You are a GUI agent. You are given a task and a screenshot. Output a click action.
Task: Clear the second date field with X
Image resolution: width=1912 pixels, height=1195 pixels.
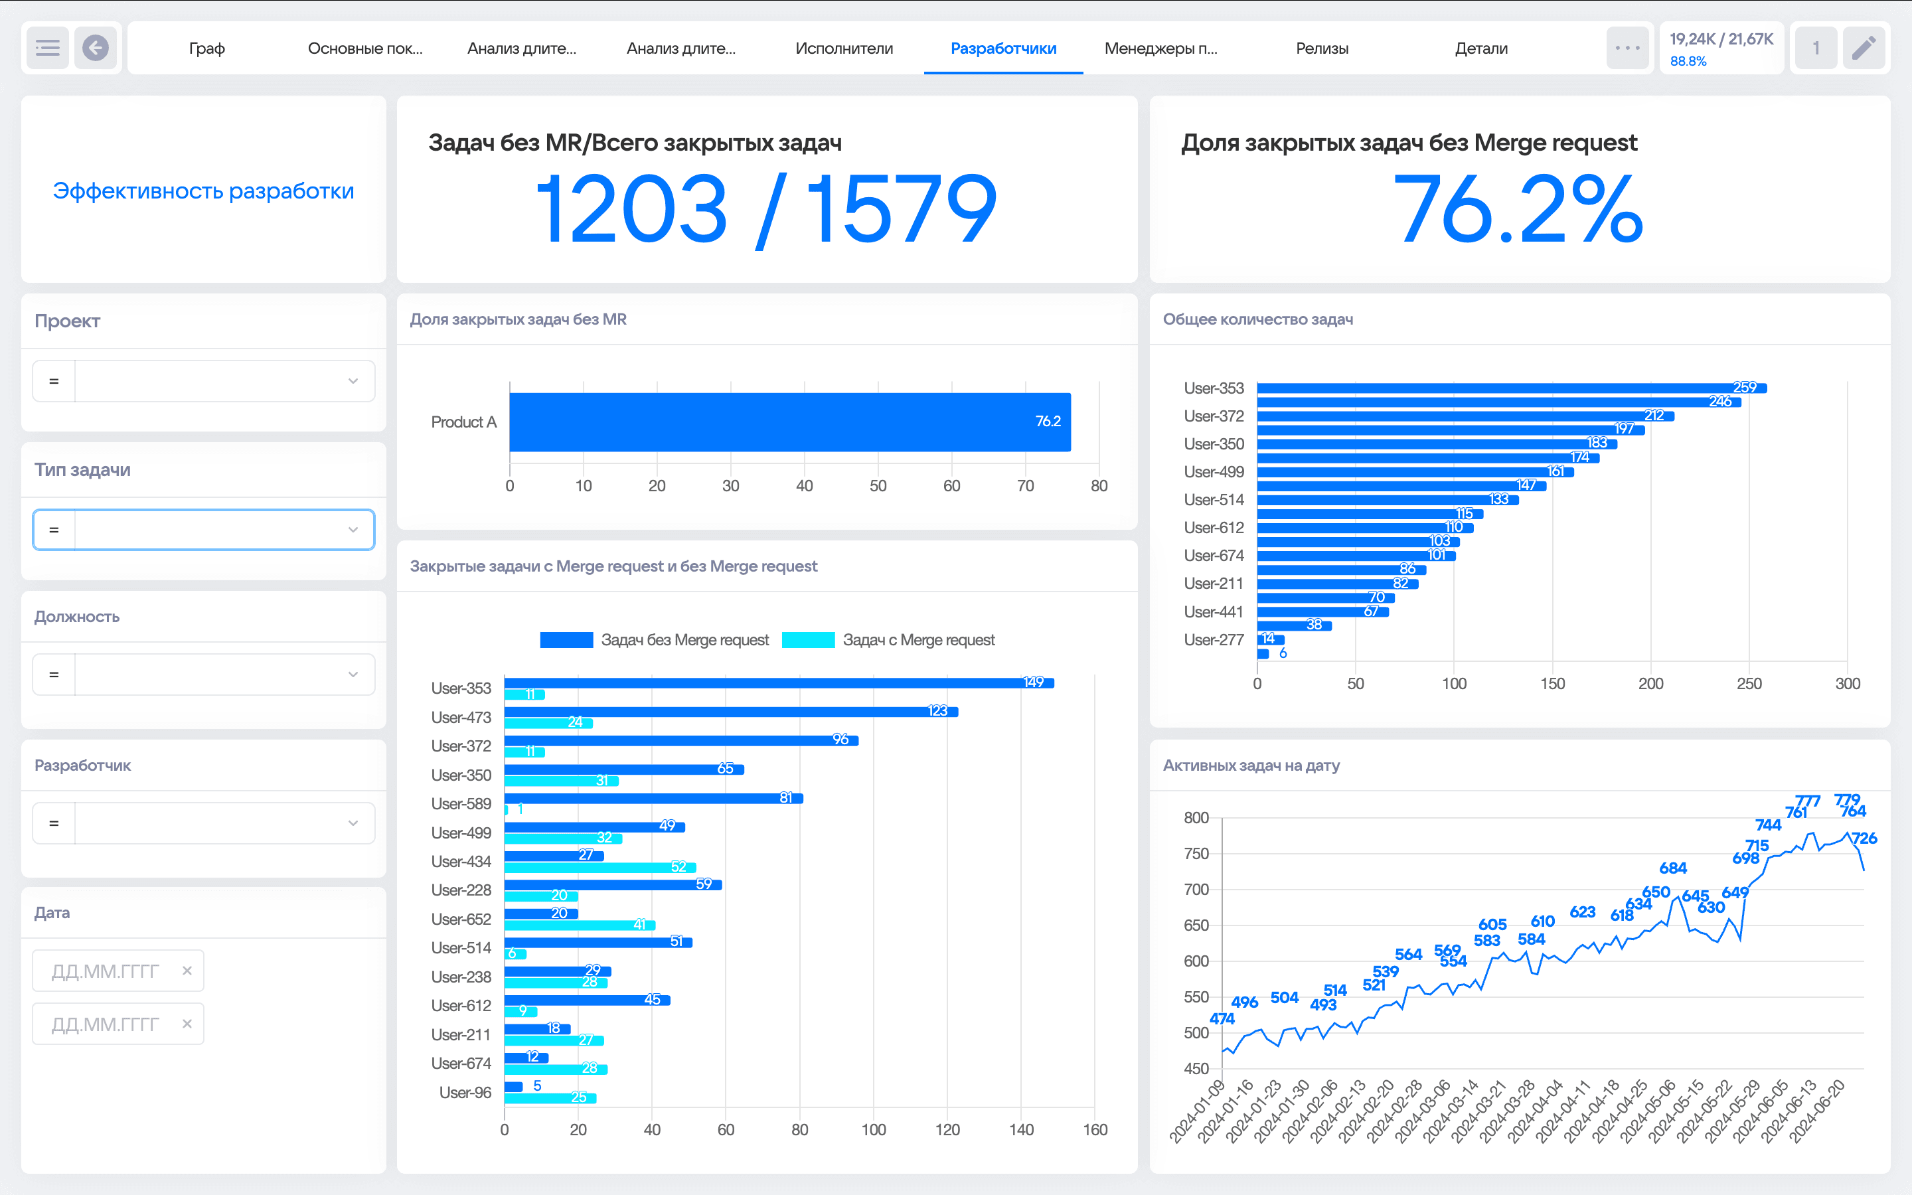(187, 1024)
